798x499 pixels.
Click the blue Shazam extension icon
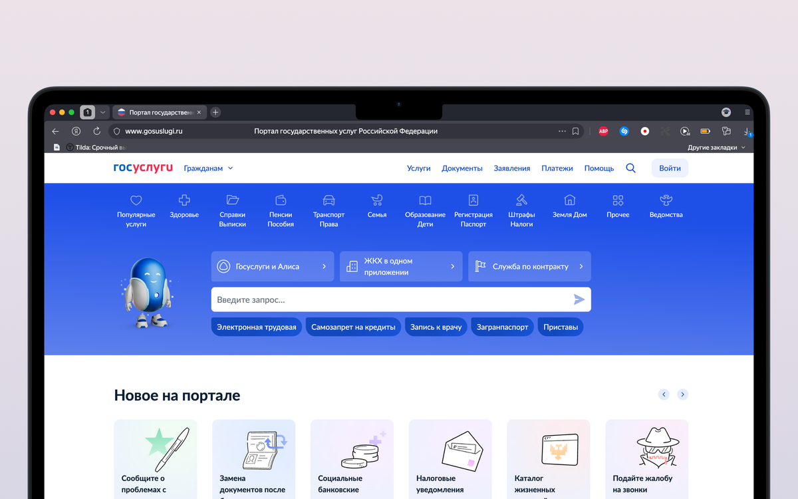[624, 131]
